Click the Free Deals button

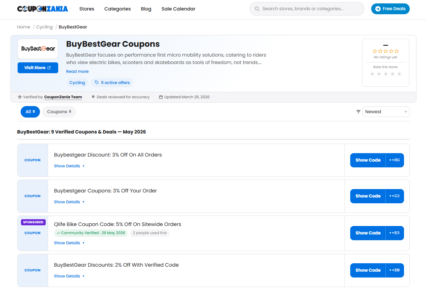390,9
